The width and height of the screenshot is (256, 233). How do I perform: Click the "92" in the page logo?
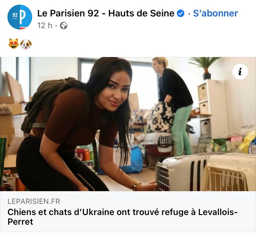[x=15, y=15]
